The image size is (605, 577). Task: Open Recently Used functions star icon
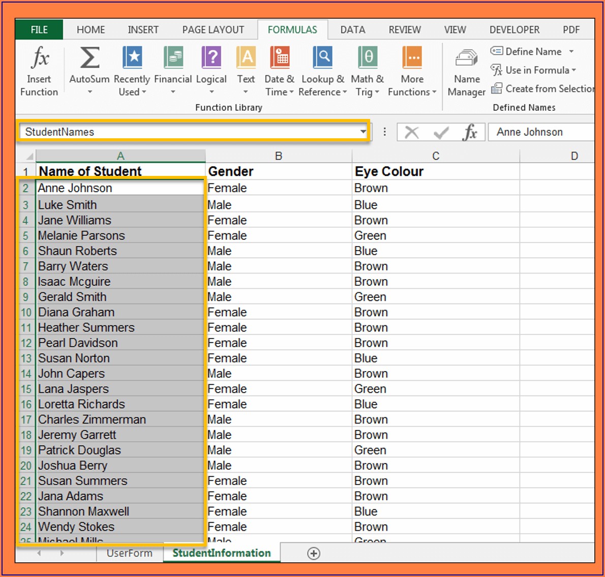click(132, 57)
